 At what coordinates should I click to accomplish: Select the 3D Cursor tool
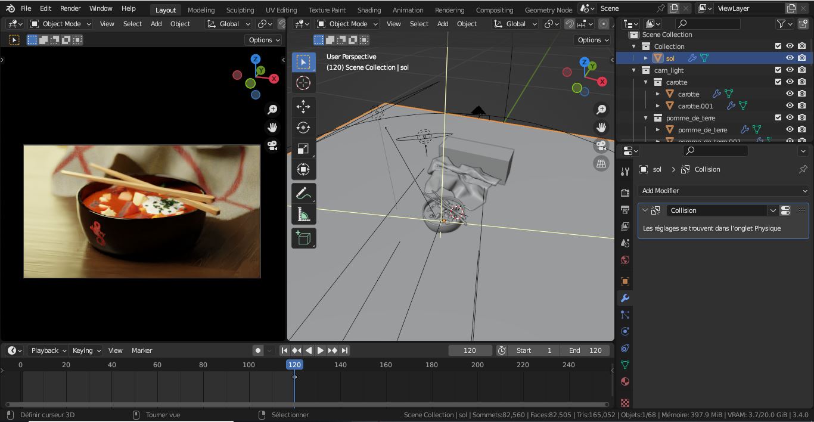(303, 83)
